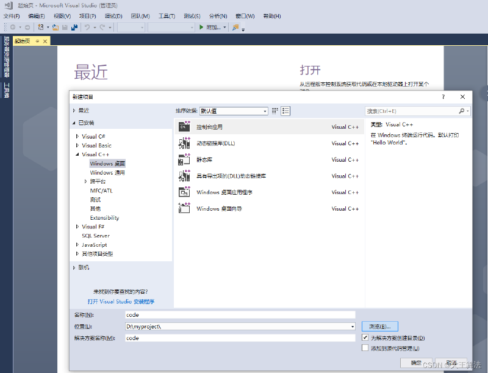Open the Tools menu

coord(167,16)
